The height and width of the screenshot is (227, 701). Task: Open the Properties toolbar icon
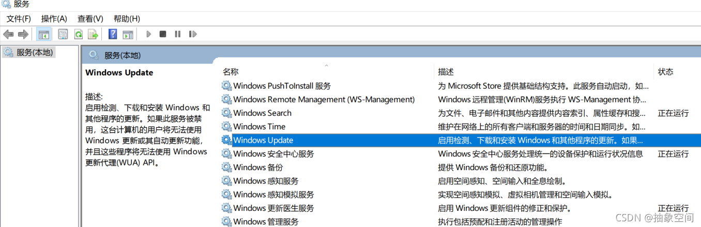[x=63, y=34]
